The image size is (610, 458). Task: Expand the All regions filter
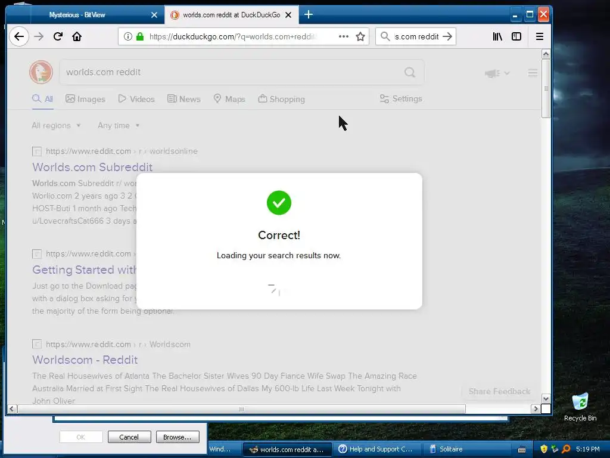(x=56, y=125)
